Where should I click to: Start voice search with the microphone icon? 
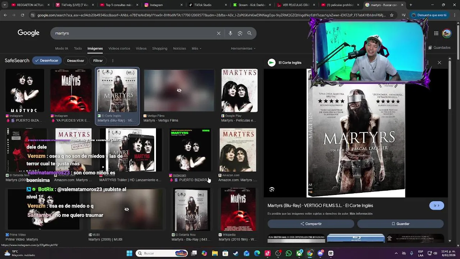click(x=230, y=33)
